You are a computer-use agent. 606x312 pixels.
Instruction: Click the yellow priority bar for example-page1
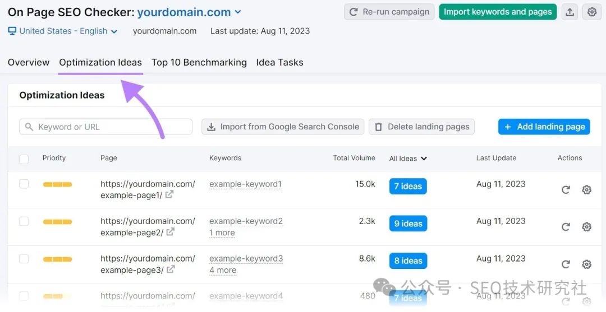[57, 184]
